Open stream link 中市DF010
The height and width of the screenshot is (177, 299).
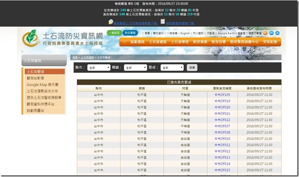click(223, 138)
